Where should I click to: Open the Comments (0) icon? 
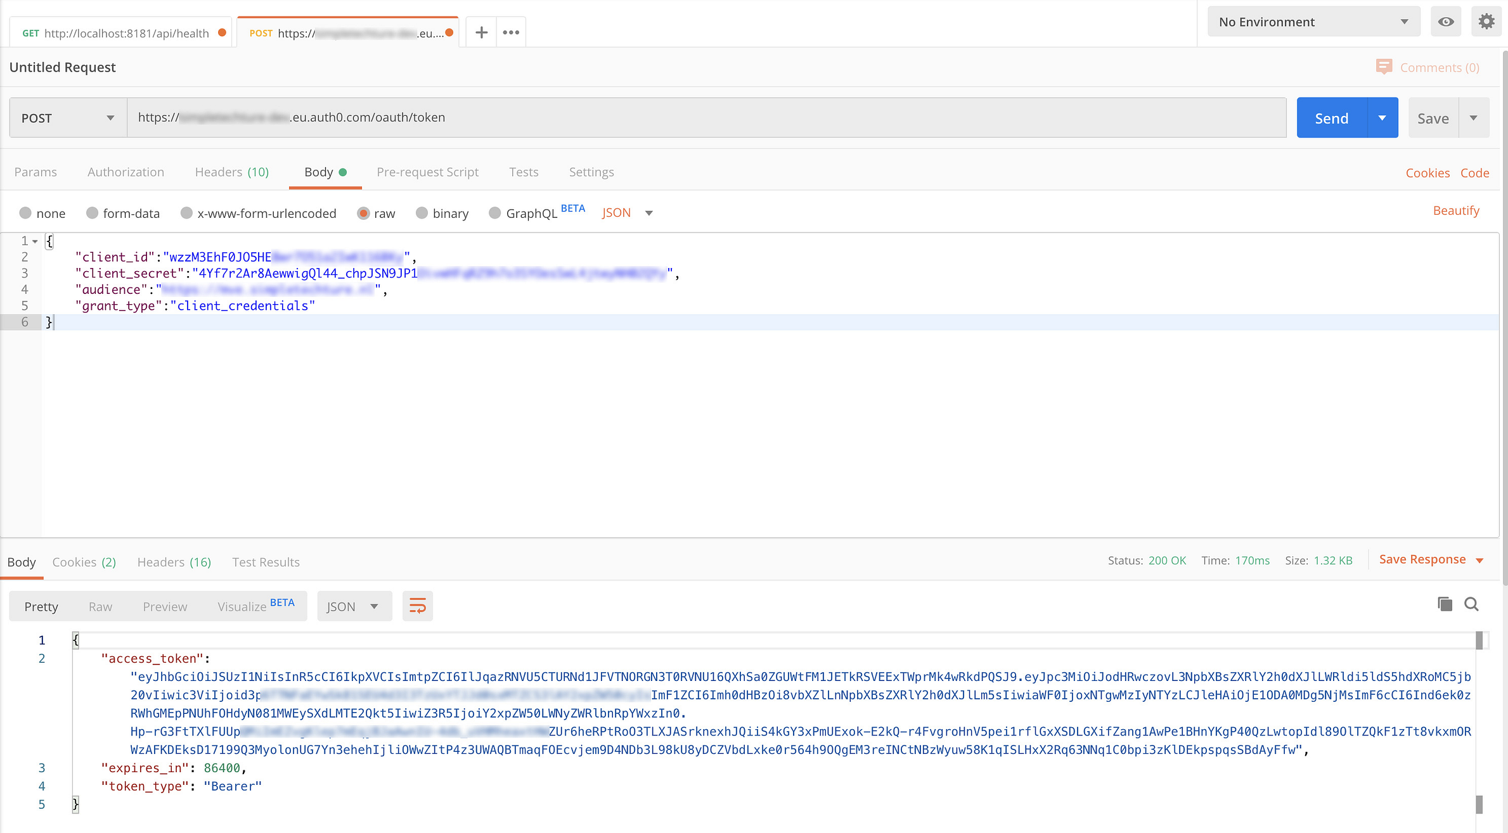pyautogui.click(x=1384, y=67)
